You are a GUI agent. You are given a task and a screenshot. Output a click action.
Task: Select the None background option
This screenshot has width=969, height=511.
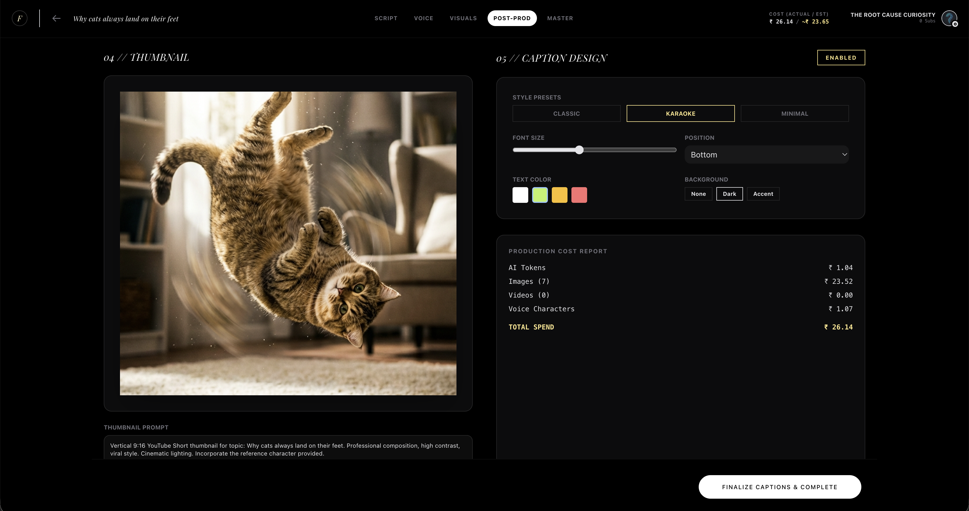tap(698, 194)
